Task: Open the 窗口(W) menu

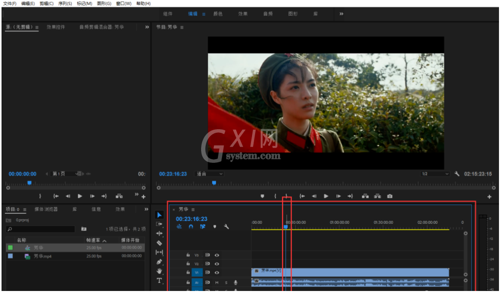Action: [124, 4]
